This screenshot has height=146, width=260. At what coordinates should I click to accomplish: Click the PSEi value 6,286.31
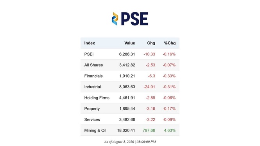pyautogui.click(x=127, y=54)
